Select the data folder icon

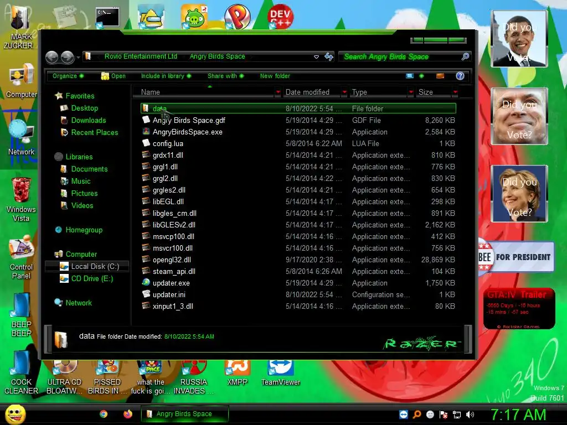click(x=146, y=108)
